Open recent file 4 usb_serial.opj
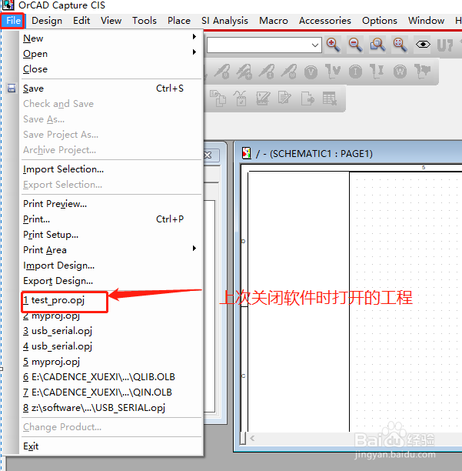The width and height of the screenshot is (462, 471). coord(111,346)
